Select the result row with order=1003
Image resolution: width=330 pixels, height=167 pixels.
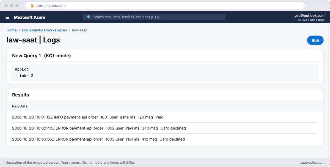click(165, 139)
